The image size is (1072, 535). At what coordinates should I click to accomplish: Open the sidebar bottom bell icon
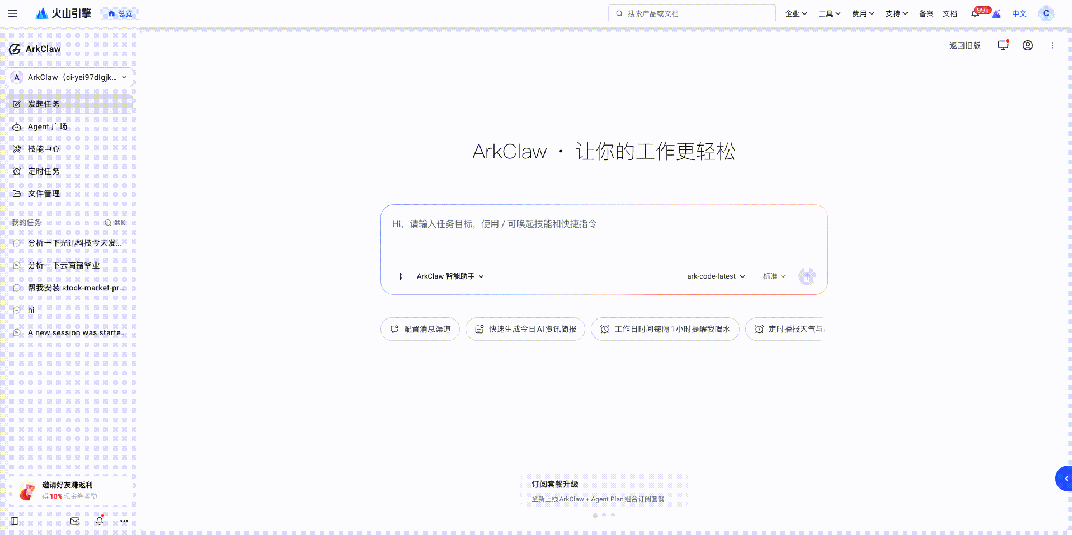(x=100, y=520)
